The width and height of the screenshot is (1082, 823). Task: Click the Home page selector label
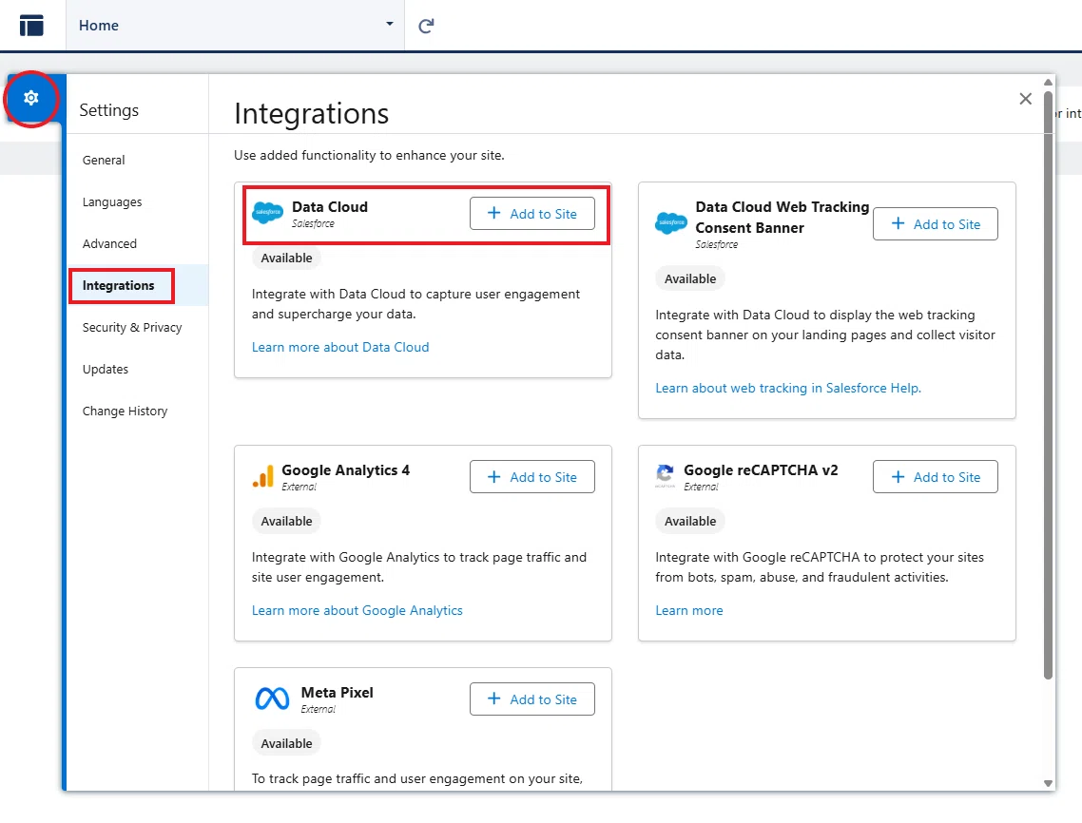(x=99, y=26)
